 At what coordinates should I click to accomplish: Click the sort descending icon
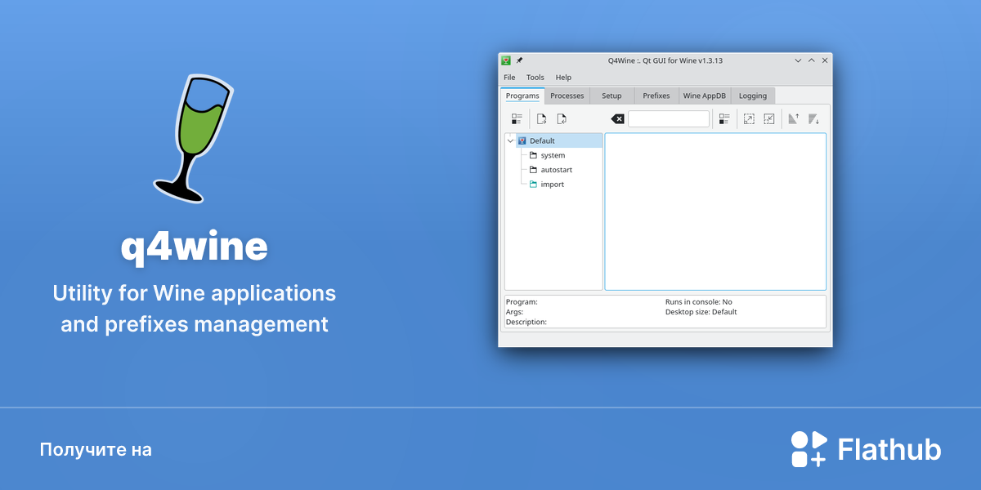[x=813, y=119]
